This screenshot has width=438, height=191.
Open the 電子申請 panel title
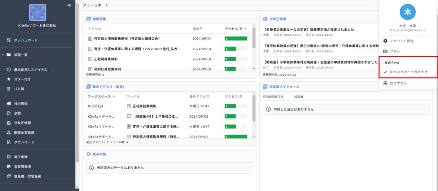pos(99,154)
